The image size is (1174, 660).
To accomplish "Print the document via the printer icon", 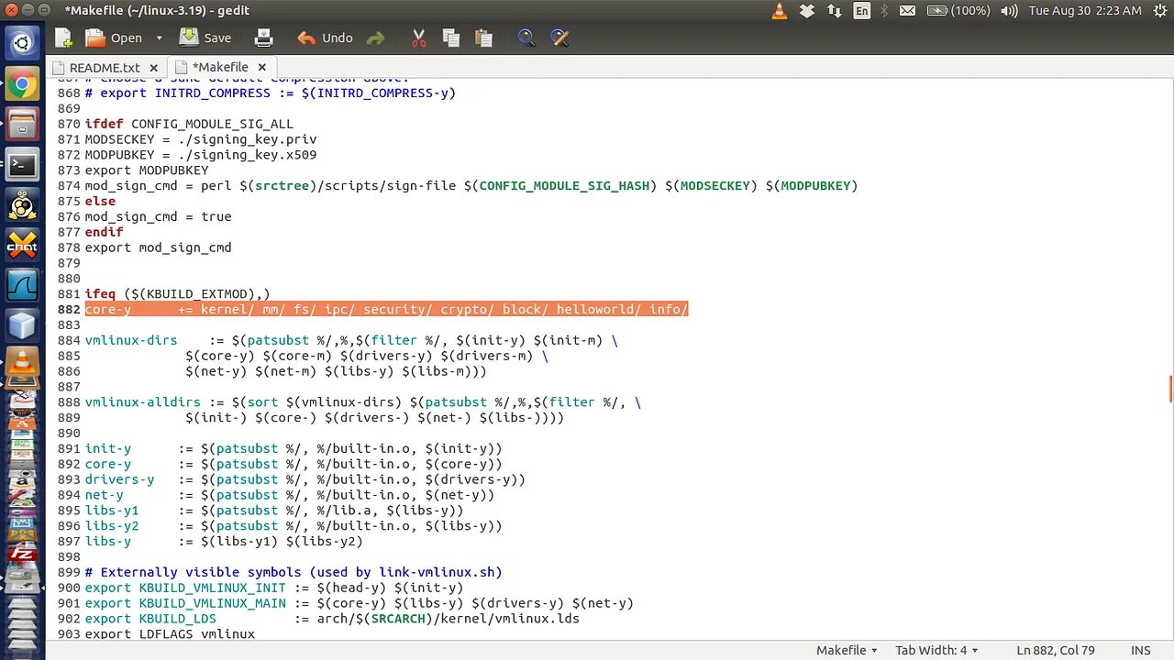I will coord(263,38).
